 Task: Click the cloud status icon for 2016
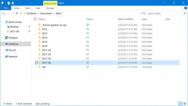[x=88, y=46]
